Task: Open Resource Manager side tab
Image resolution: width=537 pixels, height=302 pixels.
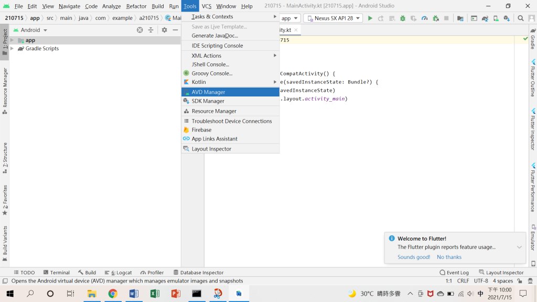Action: pos(5,91)
